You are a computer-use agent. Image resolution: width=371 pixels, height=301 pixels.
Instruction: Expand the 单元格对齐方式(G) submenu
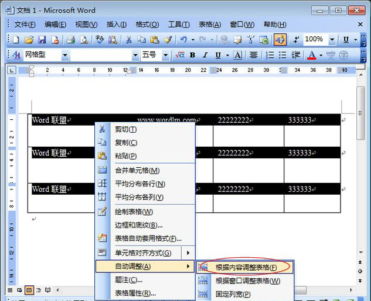[x=145, y=253]
